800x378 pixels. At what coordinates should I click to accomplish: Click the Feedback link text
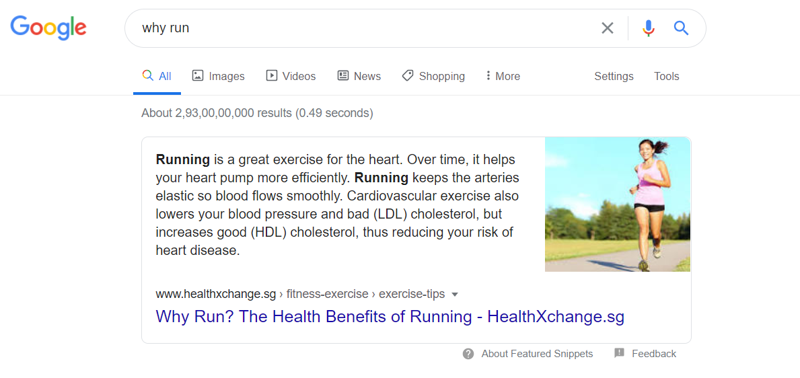653,354
